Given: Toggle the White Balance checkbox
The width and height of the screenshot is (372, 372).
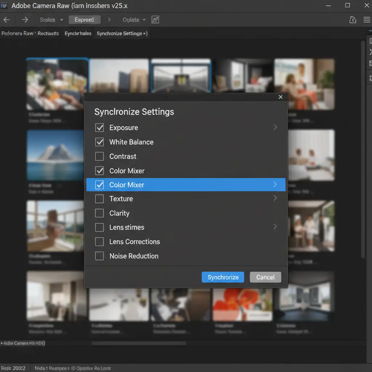Looking at the screenshot, I should 99,142.
